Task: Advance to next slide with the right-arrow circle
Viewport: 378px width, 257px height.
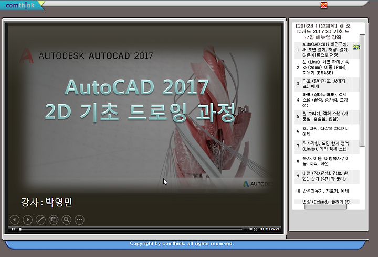Action: tap(27, 220)
